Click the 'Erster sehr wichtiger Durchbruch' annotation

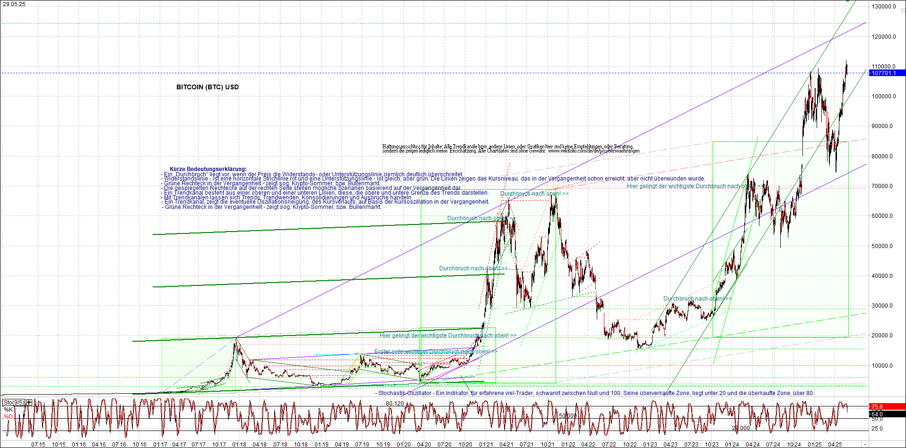tap(436, 352)
